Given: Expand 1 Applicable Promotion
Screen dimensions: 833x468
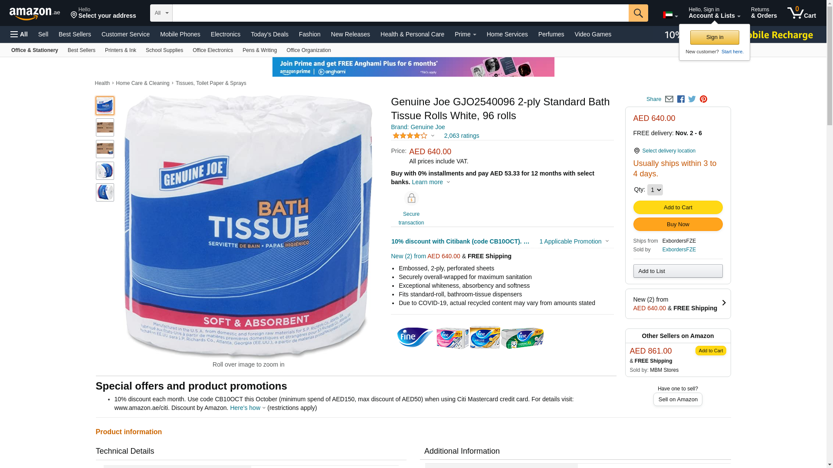Looking at the screenshot, I should (574, 241).
